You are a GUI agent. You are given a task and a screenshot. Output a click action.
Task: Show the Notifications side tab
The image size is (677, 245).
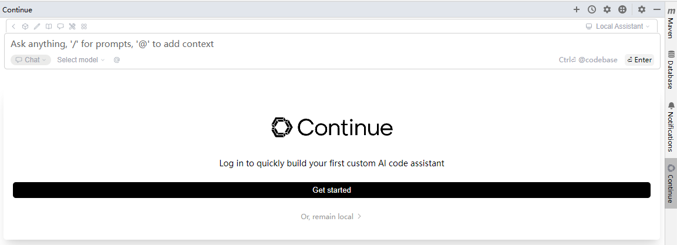(x=671, y=126)
